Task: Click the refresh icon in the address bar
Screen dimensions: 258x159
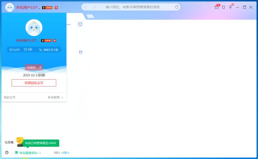Action: click(x=177, y=7)
